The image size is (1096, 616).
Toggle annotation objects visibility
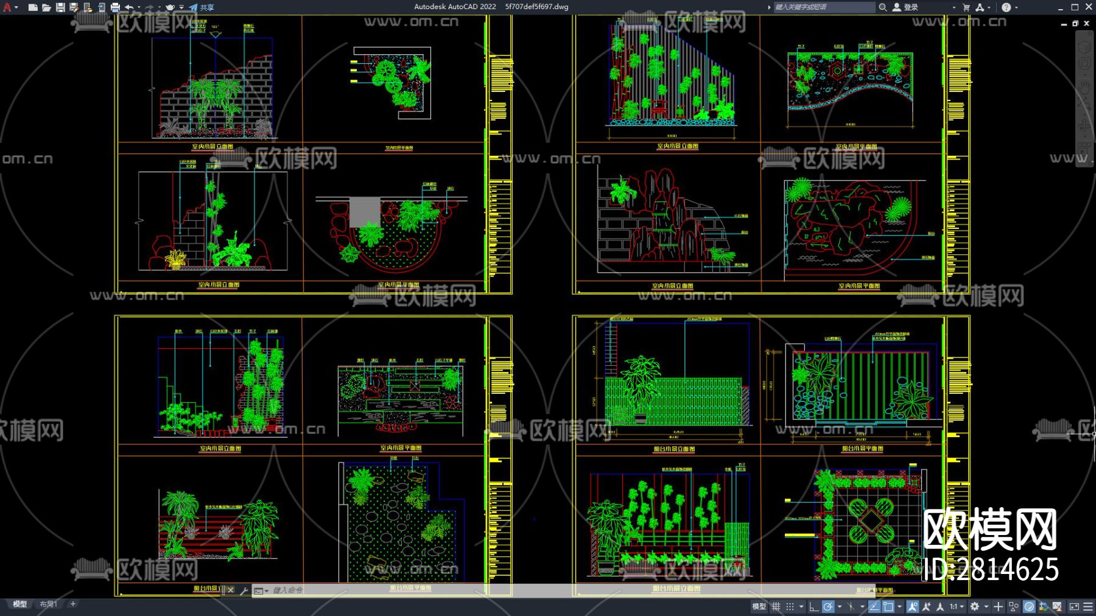tap(913, 607)
